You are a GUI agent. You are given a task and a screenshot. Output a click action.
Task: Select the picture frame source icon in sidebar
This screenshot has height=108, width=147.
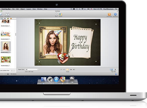(8, 18)
